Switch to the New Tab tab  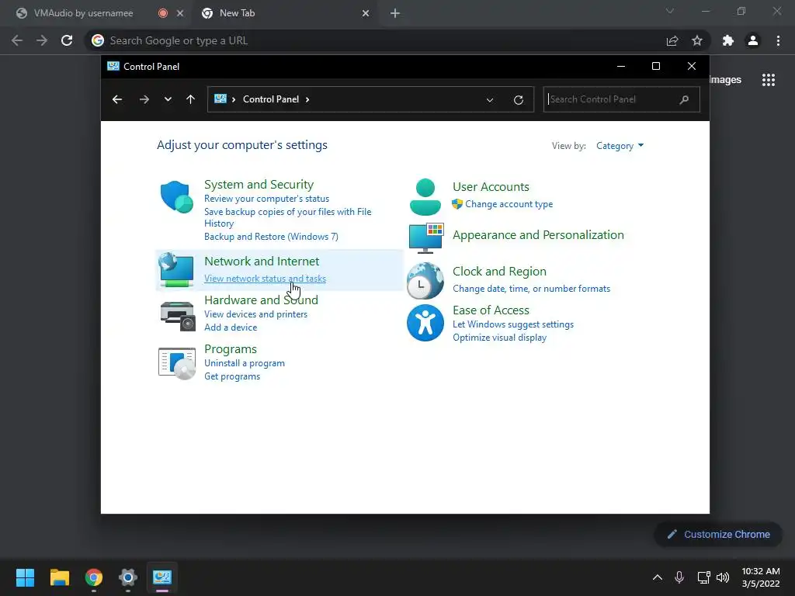point(238,13)
